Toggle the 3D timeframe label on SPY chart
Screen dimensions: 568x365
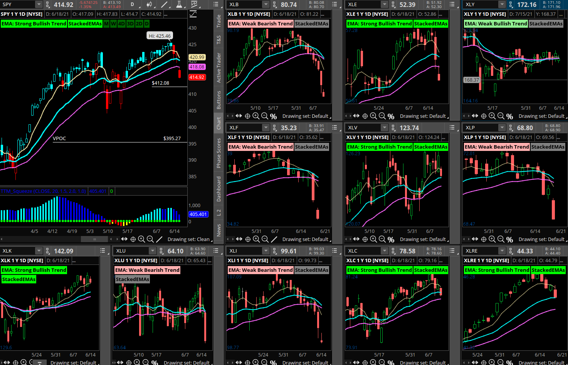130,23
